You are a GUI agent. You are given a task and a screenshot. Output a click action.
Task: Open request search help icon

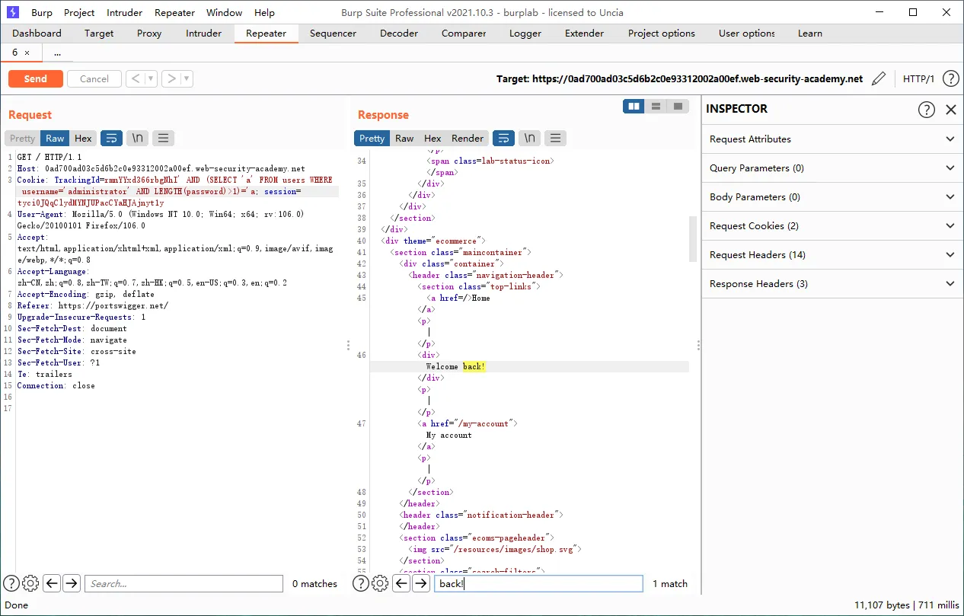[11, 583]
